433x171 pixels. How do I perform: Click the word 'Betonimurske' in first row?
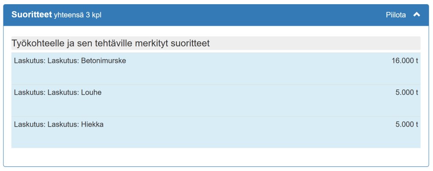pyautogui.click(x=103, y=61)
